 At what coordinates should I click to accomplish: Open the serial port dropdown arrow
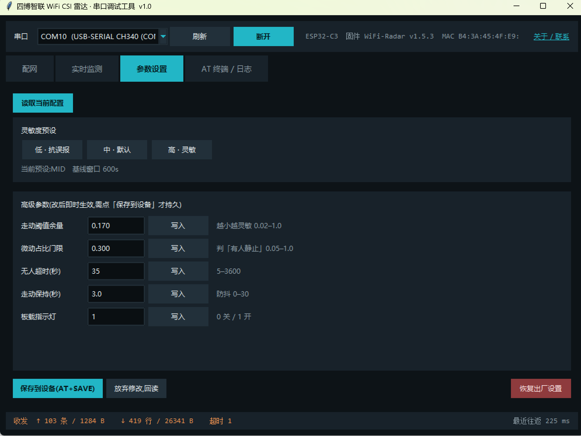(163, 36)
